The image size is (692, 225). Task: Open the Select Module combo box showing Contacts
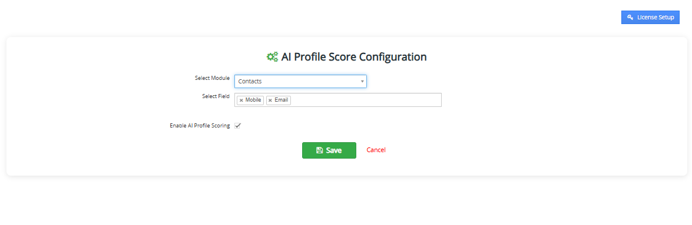click(x=300, y=82)
